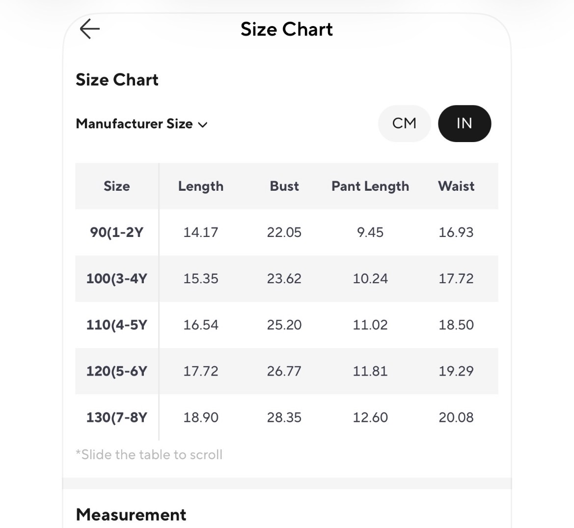The image size is (574, 528).
Task: Open the Manufacturer Size dropdown
Action: [x=142, y=124]
